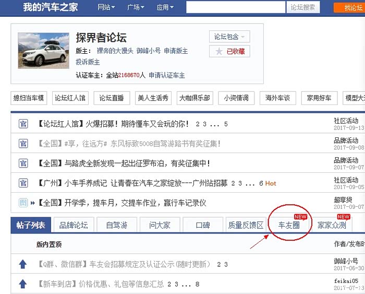This screenshot has height=294, width=365.
Task: Select the 品牌论坛 tab
Action: [74, 226]
